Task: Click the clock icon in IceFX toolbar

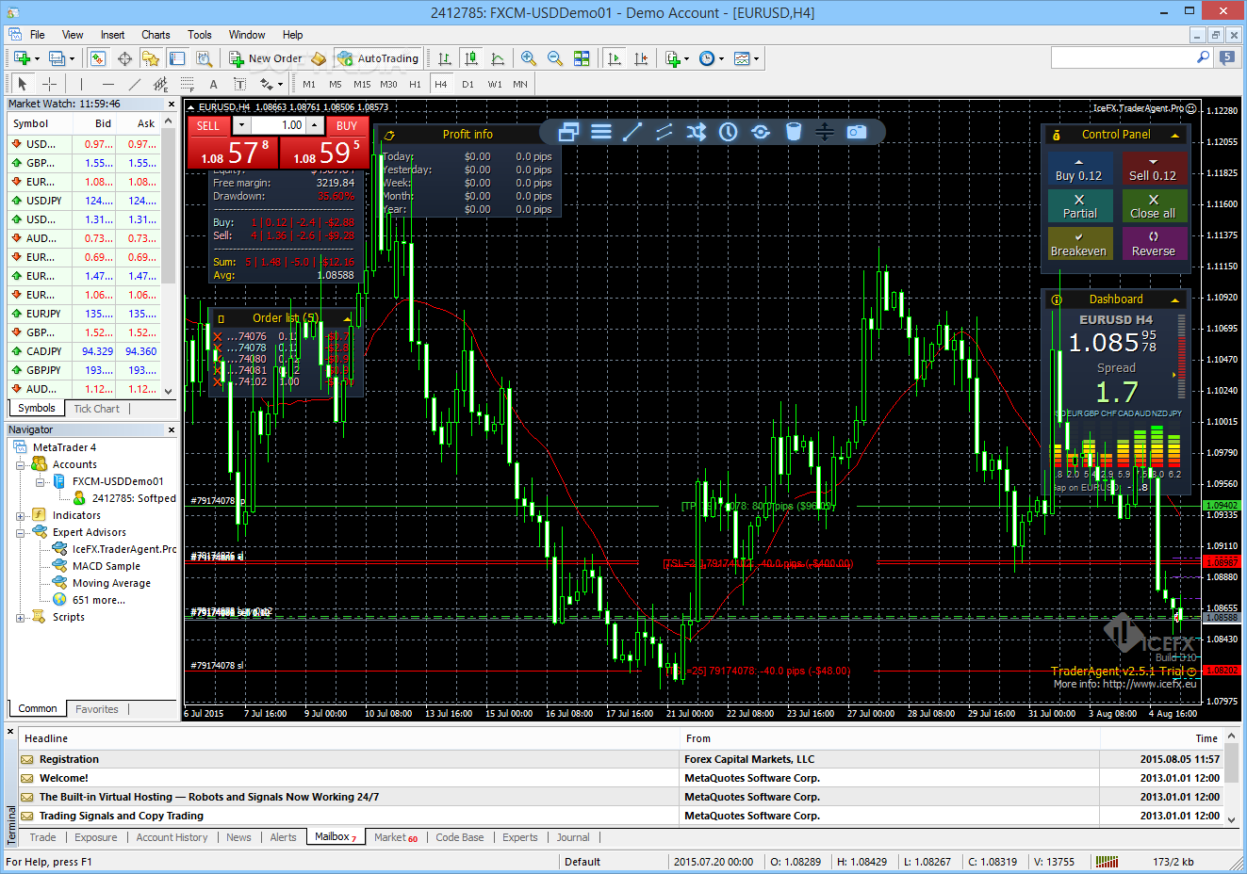Action: pyautogui.click(x=729, y=132)
